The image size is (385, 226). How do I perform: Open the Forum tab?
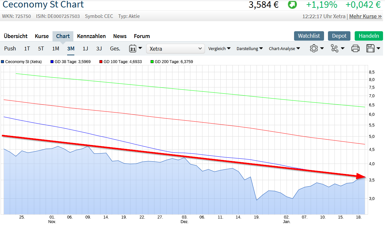[142, 36]
